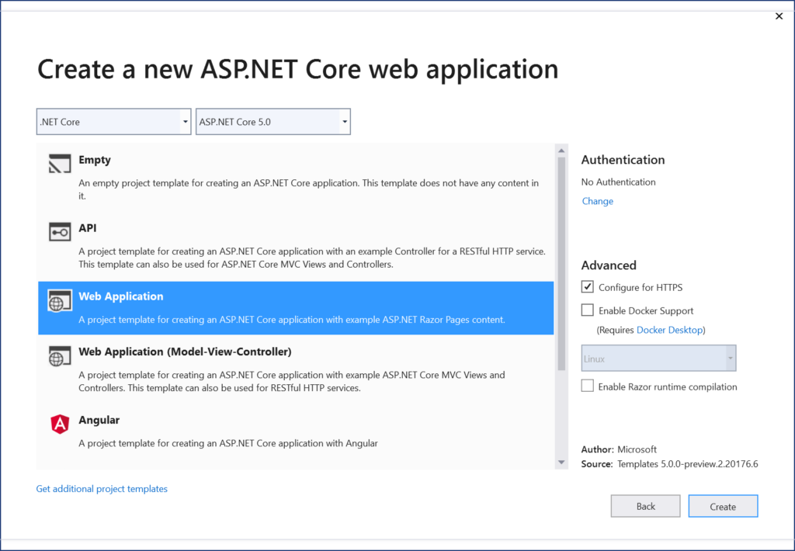Enable Docker Support checkbox
Screen dimensions: 795x551
tap(587, 310)
